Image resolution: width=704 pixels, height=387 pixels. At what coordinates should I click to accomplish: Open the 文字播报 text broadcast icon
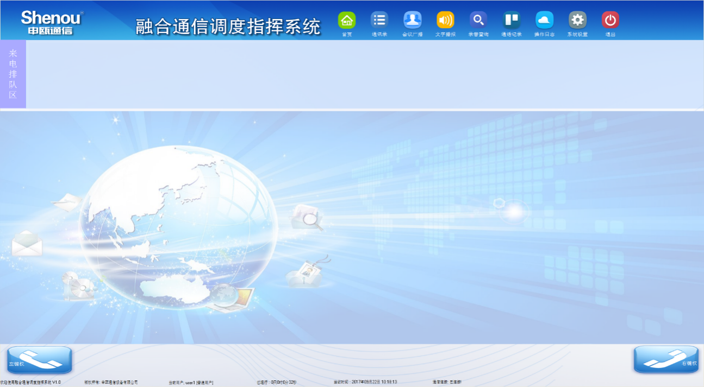[x=445, y=21]
